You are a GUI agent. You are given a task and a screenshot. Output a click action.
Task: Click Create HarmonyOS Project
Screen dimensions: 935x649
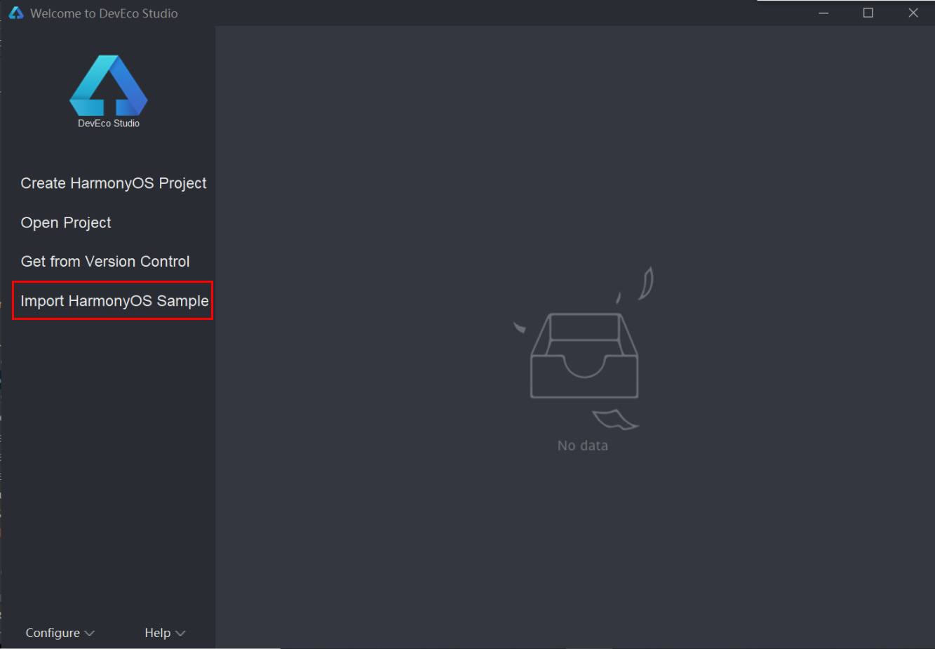click(x=114, y=183)
